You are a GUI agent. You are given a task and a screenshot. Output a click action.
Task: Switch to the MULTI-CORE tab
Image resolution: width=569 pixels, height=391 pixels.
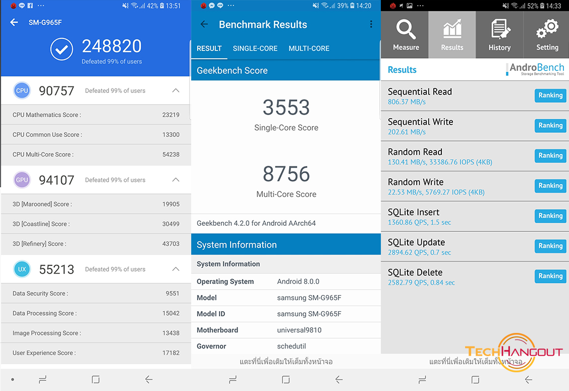click(309, 48)
